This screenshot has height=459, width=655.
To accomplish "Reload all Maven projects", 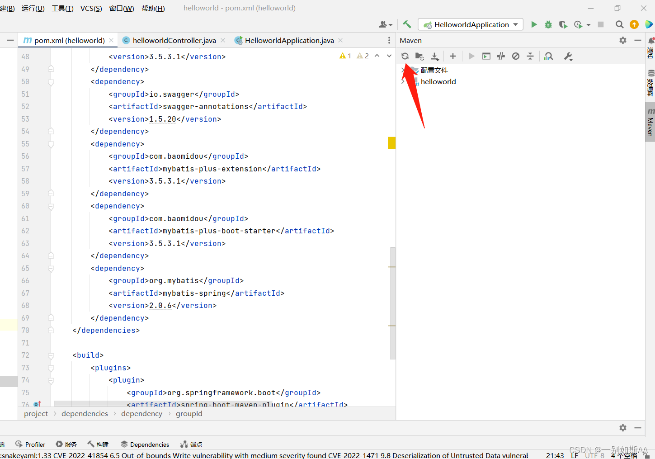I will click(405, 56).
